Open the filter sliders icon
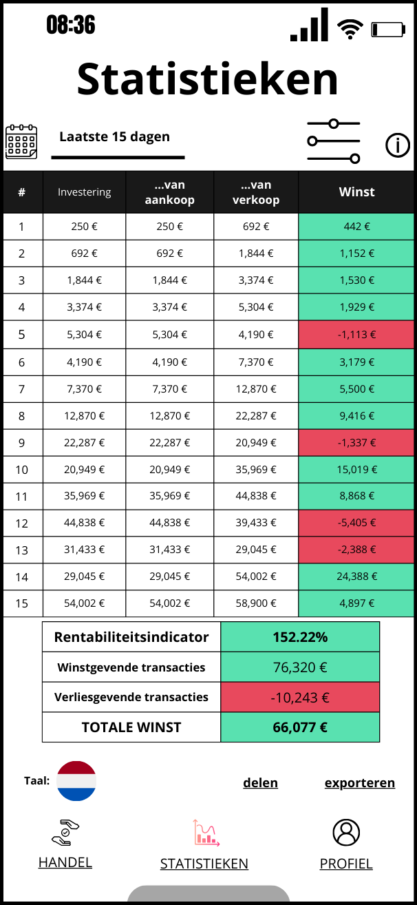The image size is (417, 905). [334, 141]
